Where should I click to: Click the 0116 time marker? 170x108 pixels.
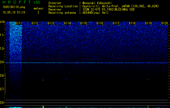click(100, 23)
